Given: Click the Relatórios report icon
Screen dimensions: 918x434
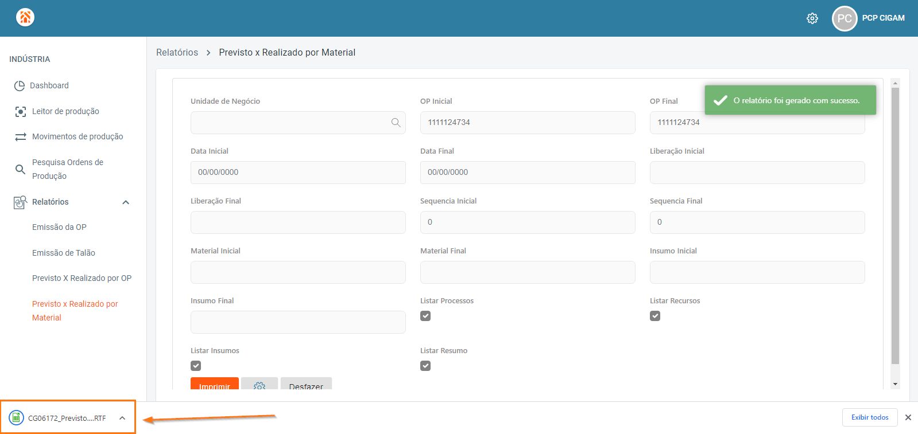Looking at the screenshot, I should (21, 202).
